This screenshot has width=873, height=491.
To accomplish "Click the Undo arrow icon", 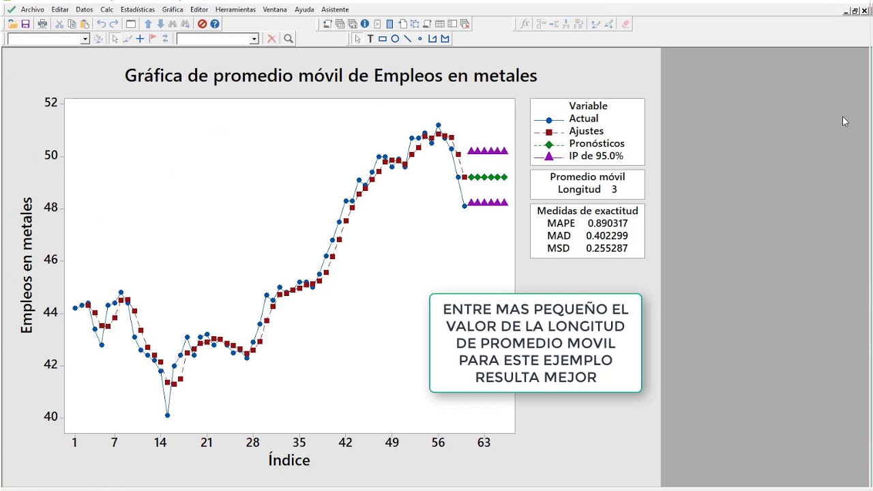I will (101, 24).
